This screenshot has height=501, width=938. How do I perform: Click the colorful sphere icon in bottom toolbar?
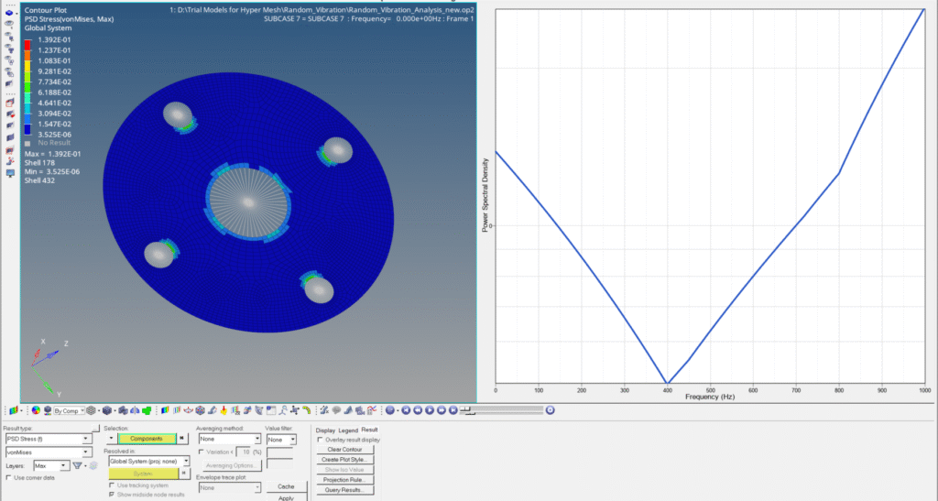pos(35,410)
